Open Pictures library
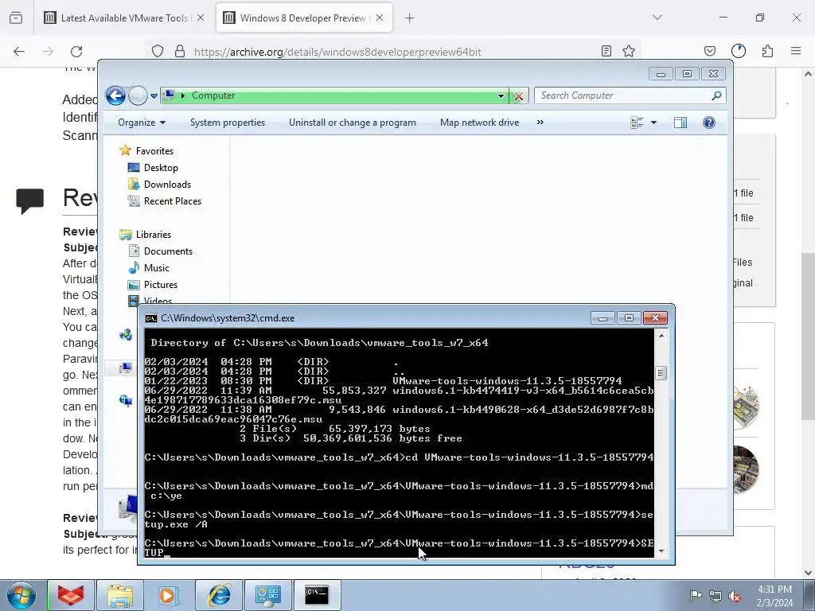The height and width of the screenshot is (611, 815). pos(161,285)
